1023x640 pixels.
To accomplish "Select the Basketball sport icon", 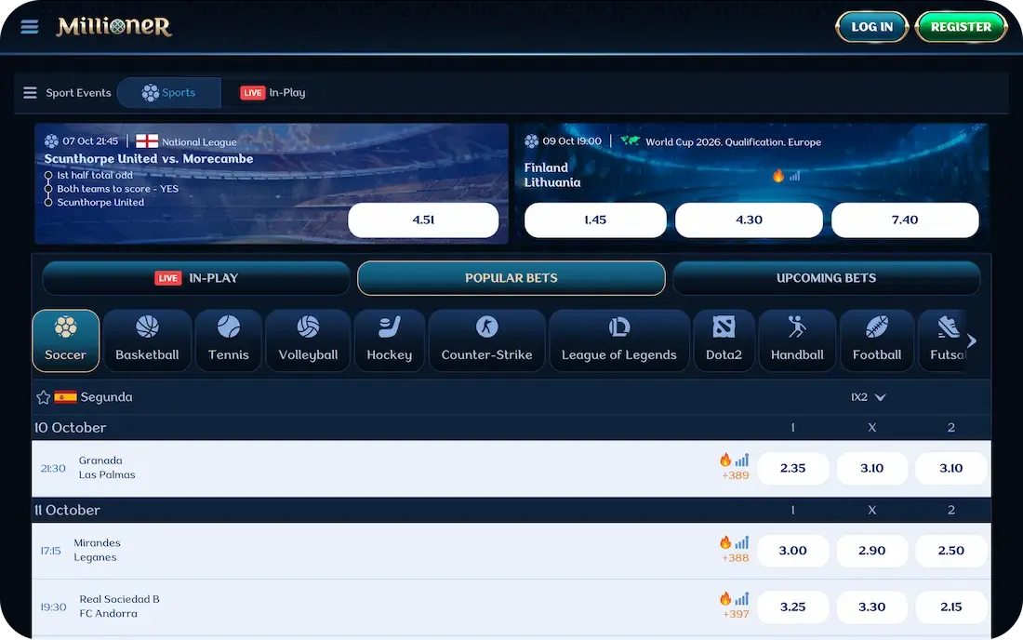I will 146,340.
